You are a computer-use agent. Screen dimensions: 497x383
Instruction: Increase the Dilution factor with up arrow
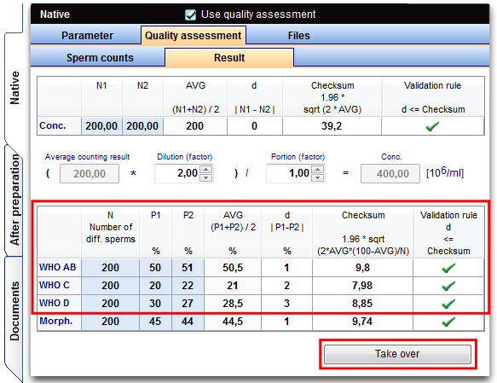206,169
